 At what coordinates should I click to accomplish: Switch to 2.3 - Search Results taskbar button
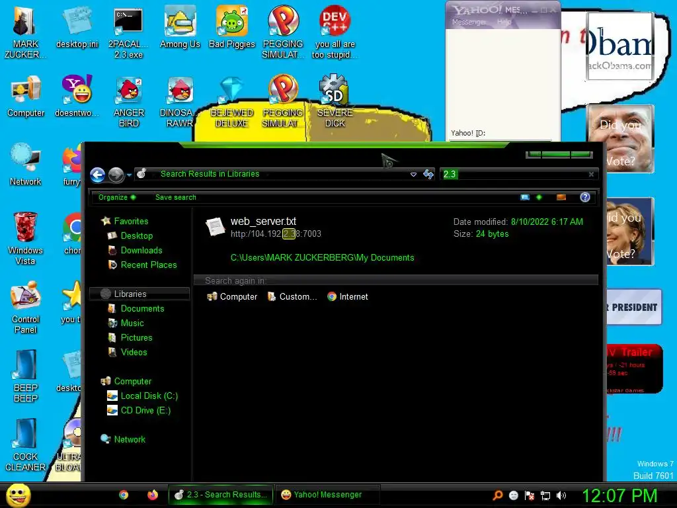[x=221, y=495]
